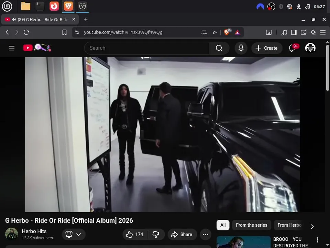Click the OBS recording tray icon

tap(271, 7)
